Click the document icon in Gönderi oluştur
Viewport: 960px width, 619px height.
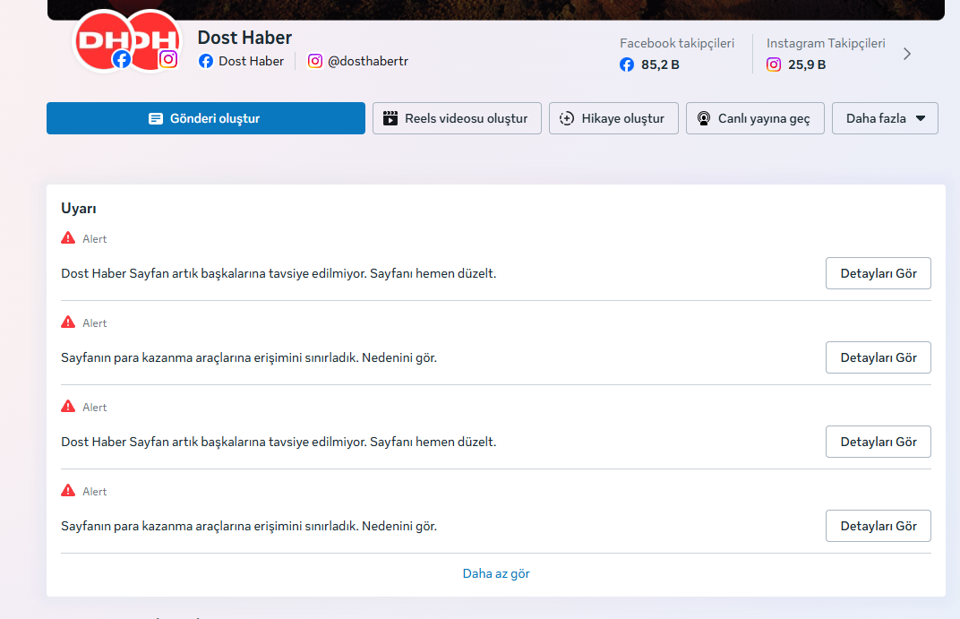[156, 119]
